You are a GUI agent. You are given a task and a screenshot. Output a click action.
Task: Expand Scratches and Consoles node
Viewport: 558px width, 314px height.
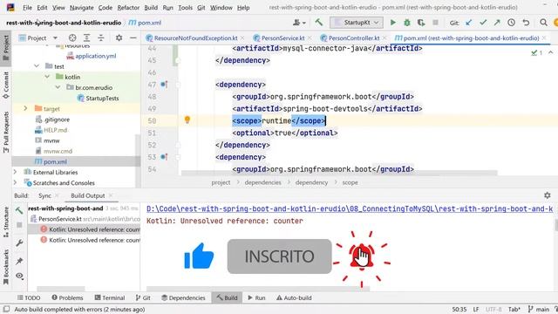pos(15,182)
